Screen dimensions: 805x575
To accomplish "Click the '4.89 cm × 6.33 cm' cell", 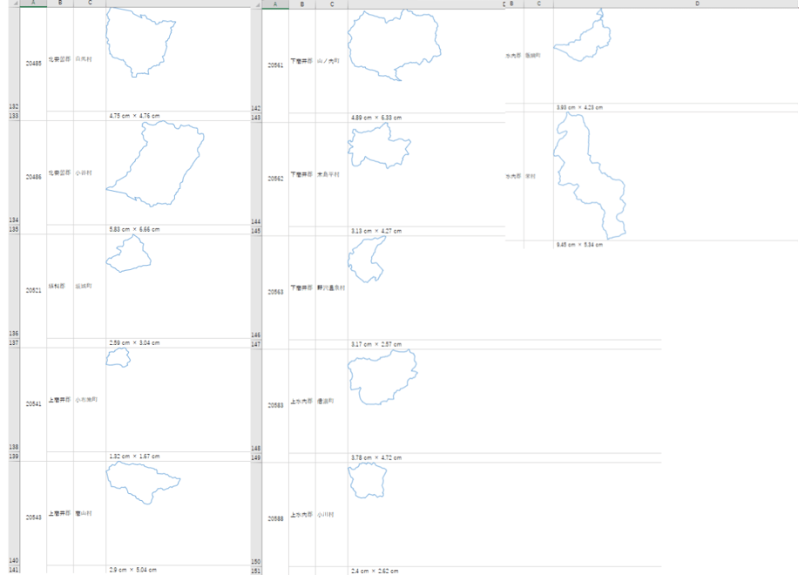I will (x=426, y=118).
